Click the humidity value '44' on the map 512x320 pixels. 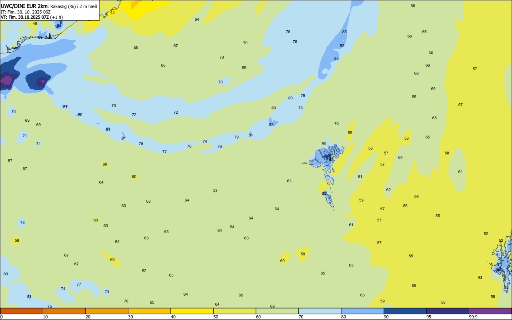pos(112,13)
